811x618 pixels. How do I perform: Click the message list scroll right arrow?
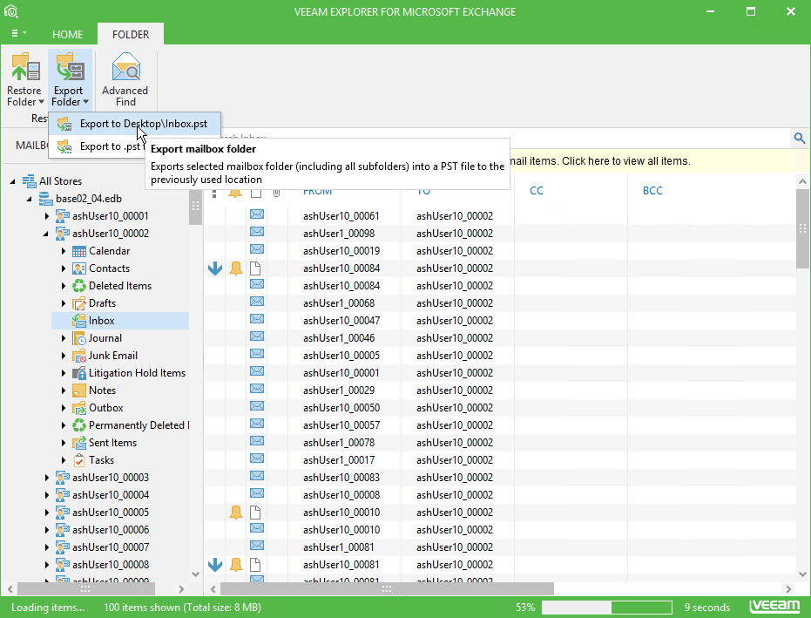point(788,589)
